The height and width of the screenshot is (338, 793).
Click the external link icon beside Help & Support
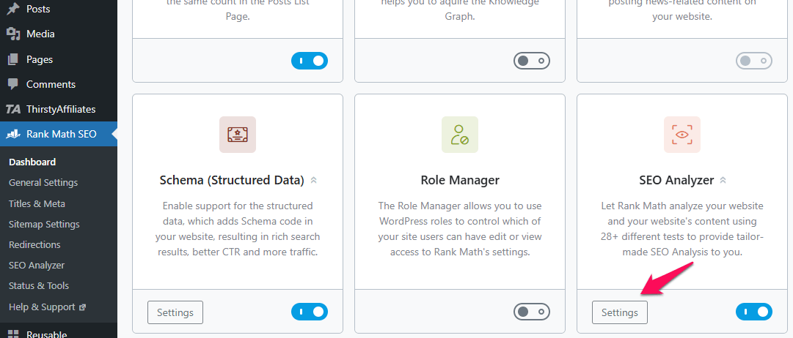(x=83, y=307)
